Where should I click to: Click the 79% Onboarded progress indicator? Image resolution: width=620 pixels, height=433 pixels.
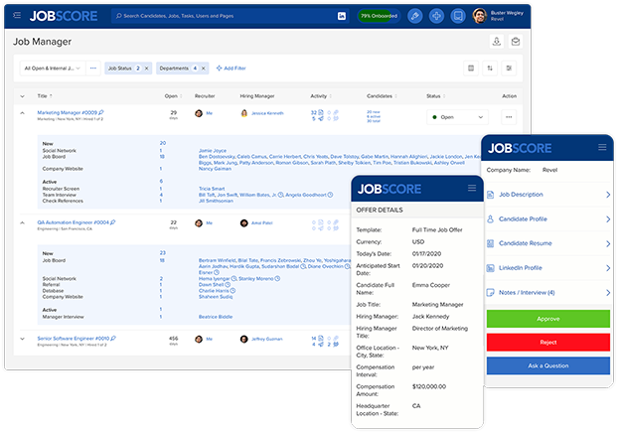pos(379,16)
